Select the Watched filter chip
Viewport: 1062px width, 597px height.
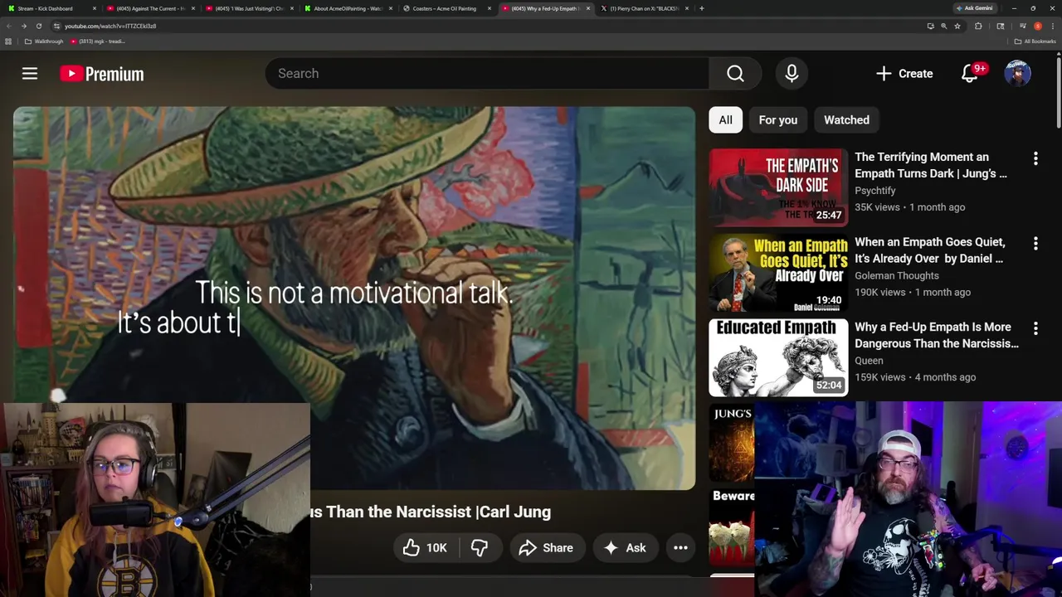[x=846, y=120]
